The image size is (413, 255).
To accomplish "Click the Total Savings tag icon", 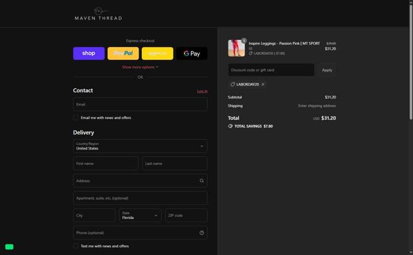I will 230,126.
